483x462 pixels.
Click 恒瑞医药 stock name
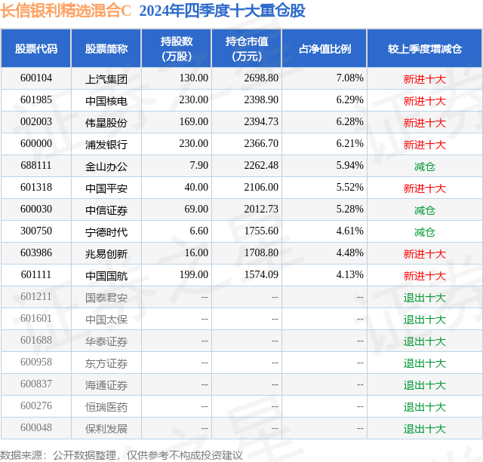pyautogui.click(x=106, y=407)
